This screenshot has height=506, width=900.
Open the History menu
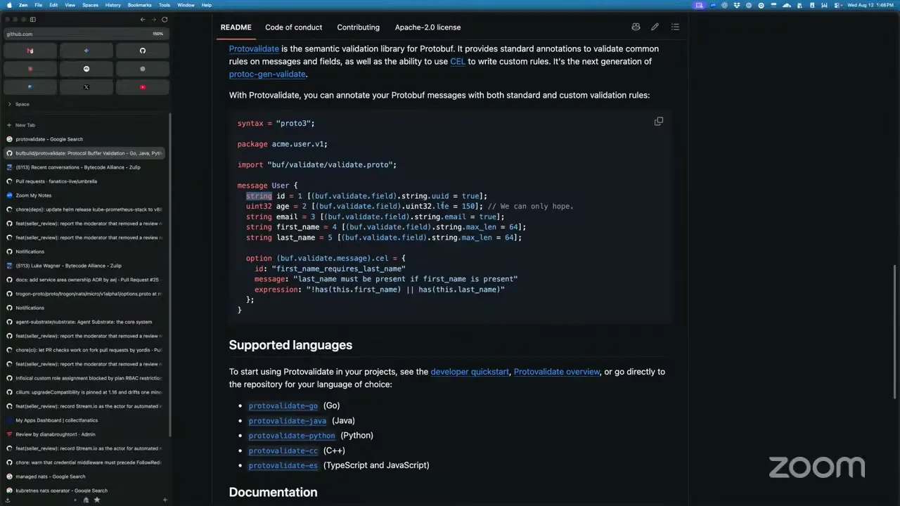pyautogui.click(x=112, y=5)
